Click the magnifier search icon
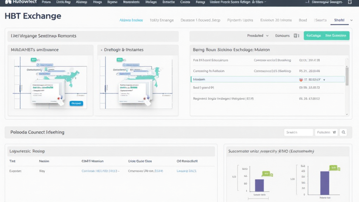359x202 pixels. tap(344, 132)
